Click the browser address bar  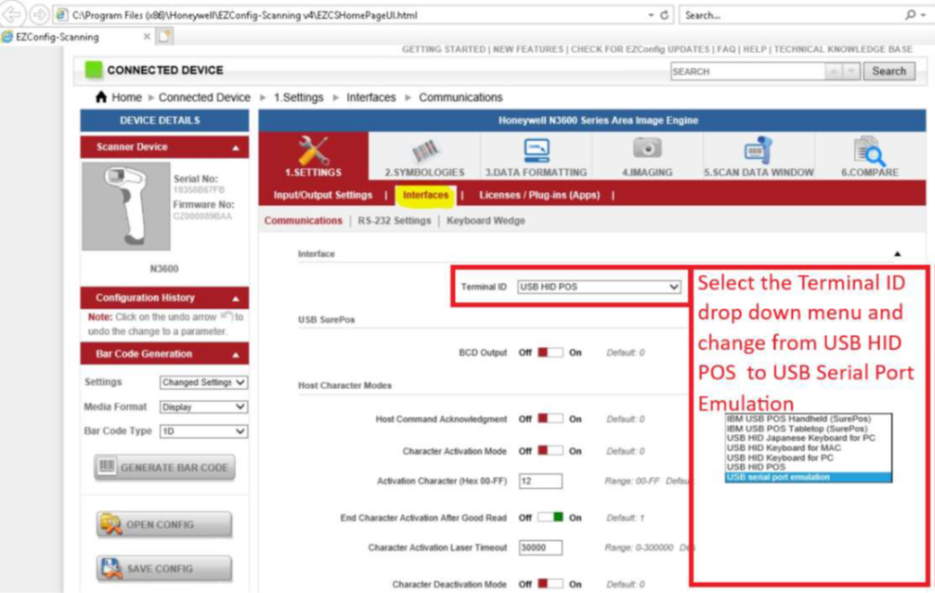(352, 15)
